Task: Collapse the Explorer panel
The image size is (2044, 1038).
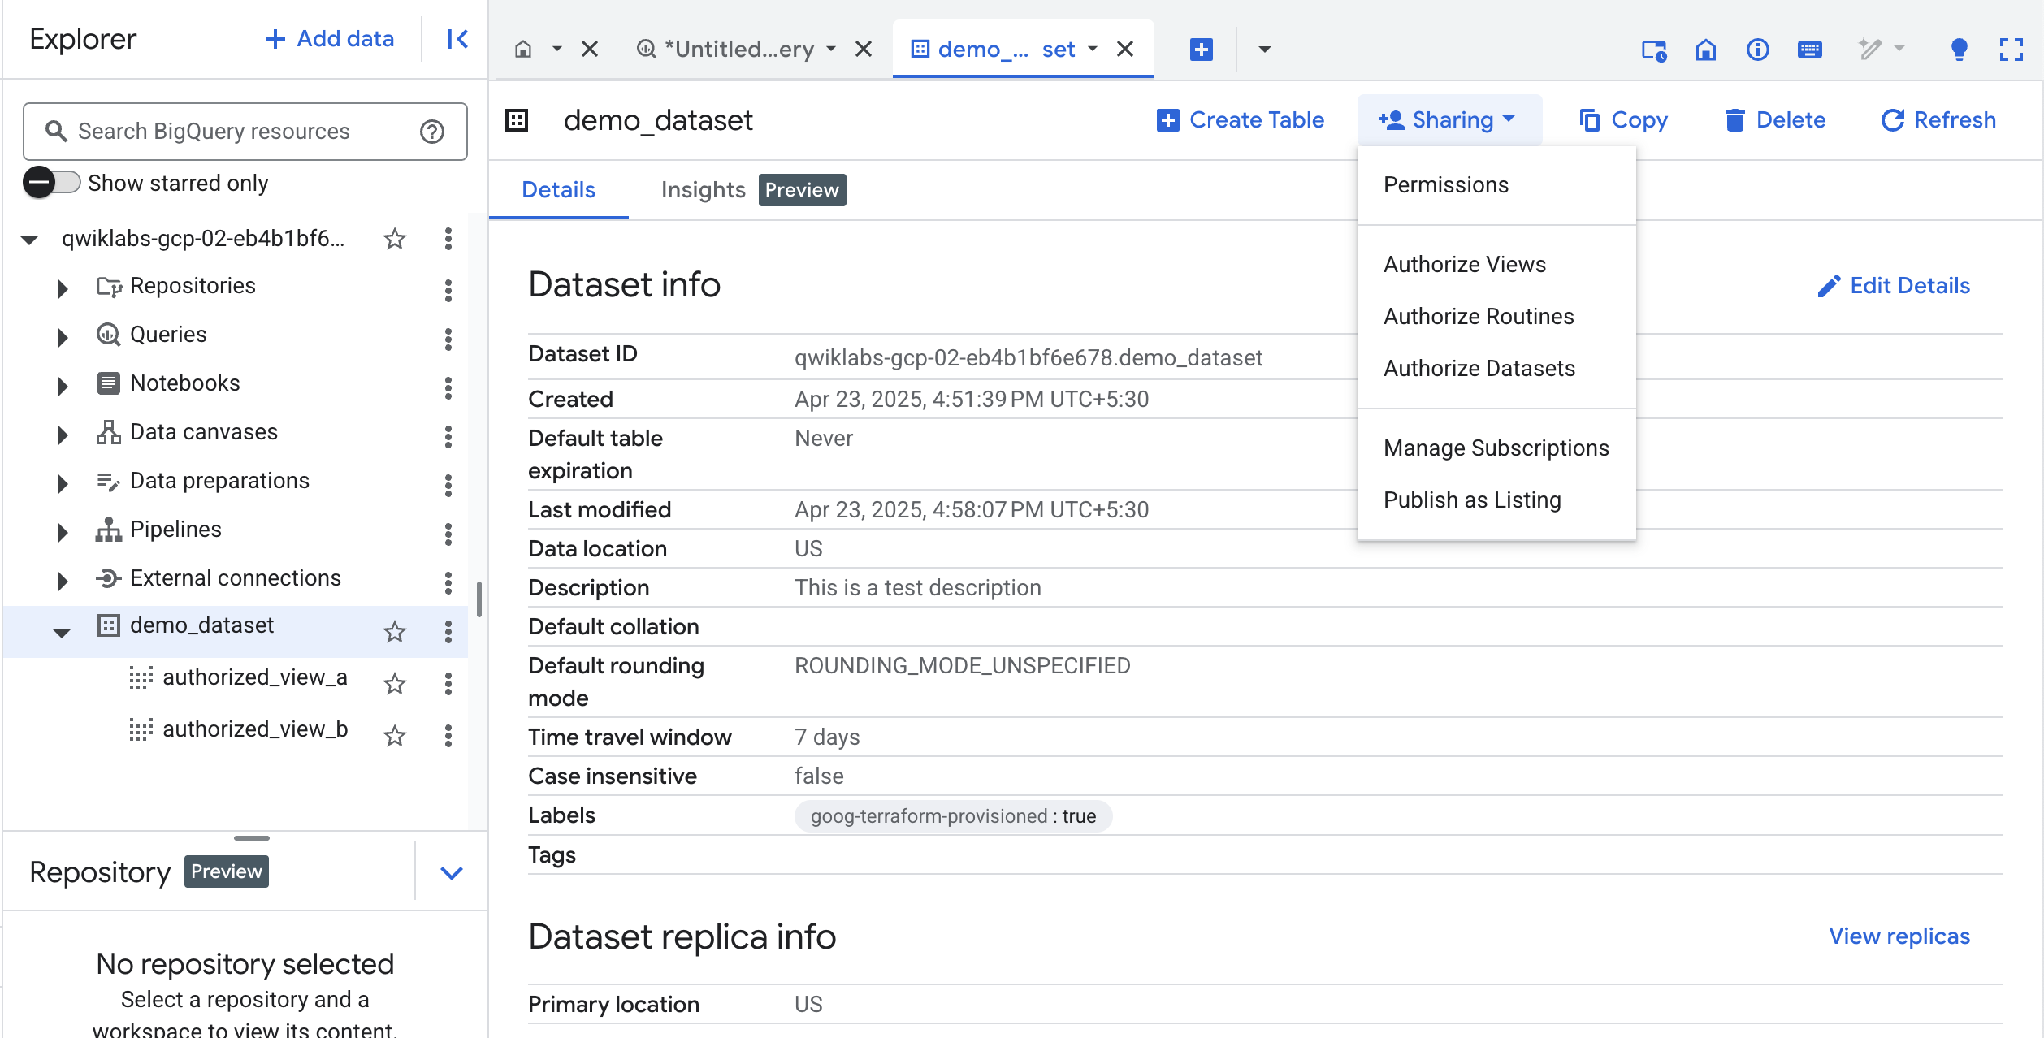Action: (x=457, y=39)
